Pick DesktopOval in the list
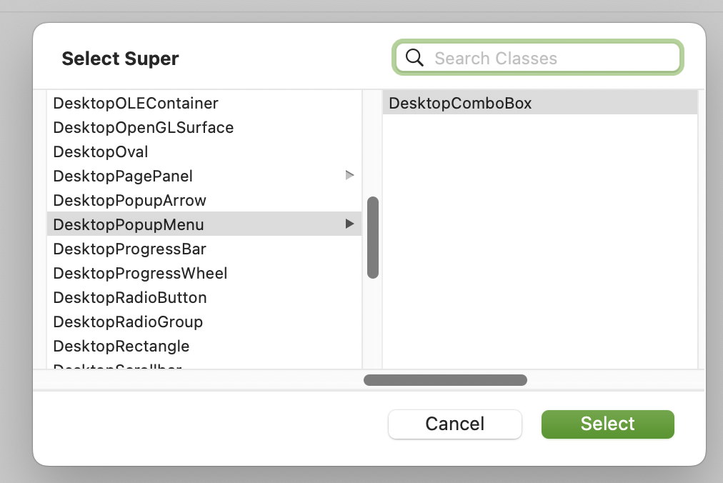This screenshot has height=483, width=723. click(204, 151)
